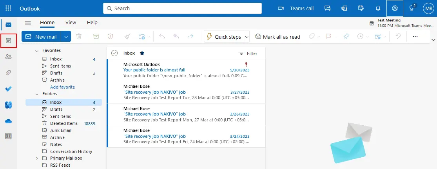The height and width of the screenshot is (169, 437).
Task: Click the Pin toolbar icon
Action: tap(346, 36)
